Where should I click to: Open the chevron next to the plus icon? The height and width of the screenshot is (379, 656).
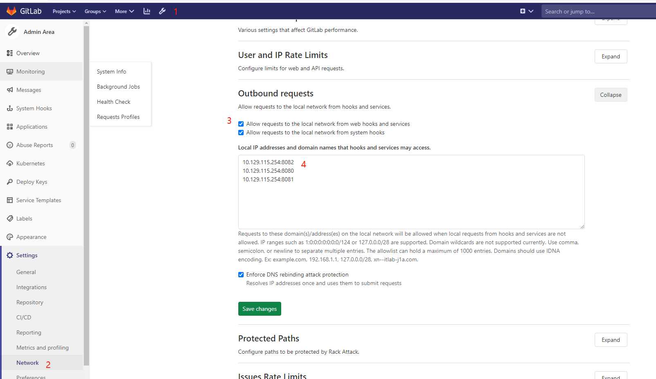(x=531, y=11)
